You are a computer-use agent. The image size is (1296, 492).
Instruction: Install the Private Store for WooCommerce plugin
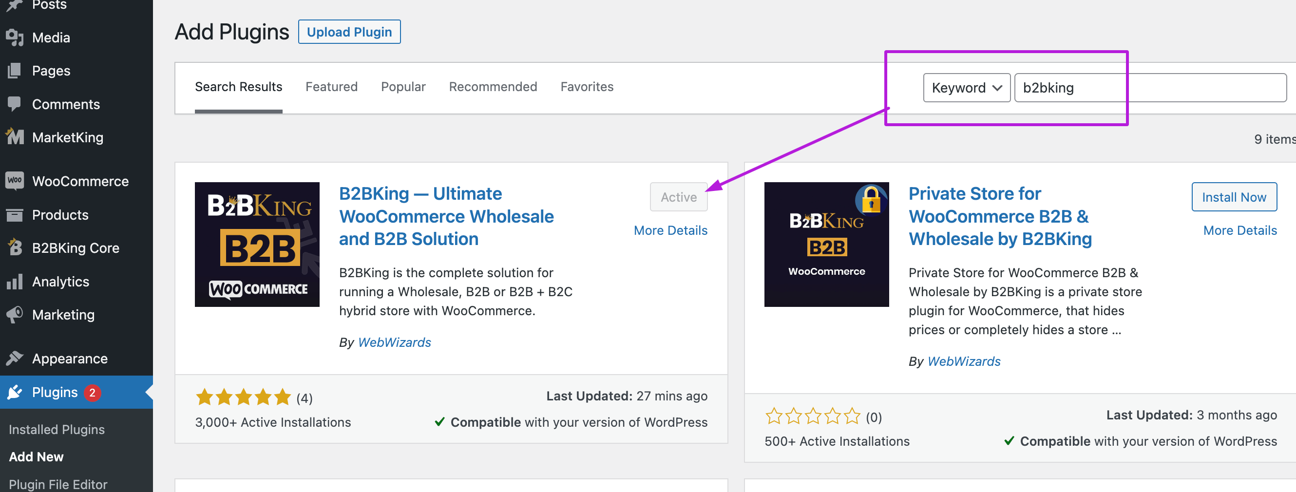click(1234, 197)
